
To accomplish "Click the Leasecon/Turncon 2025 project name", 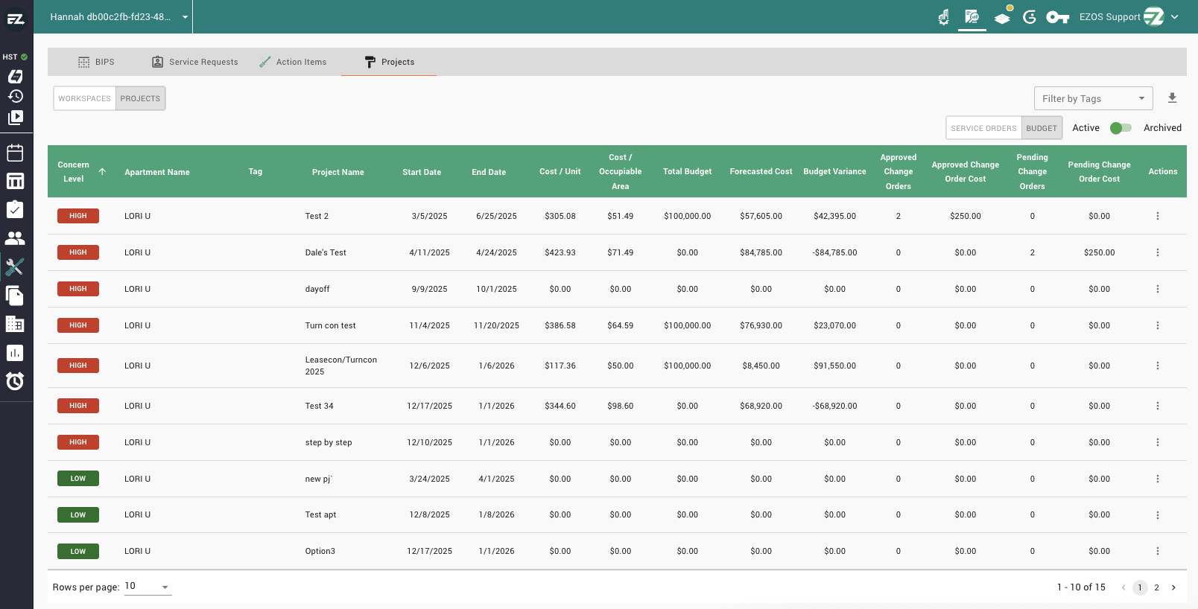I will pyautogui.click(x=341, y=366).
